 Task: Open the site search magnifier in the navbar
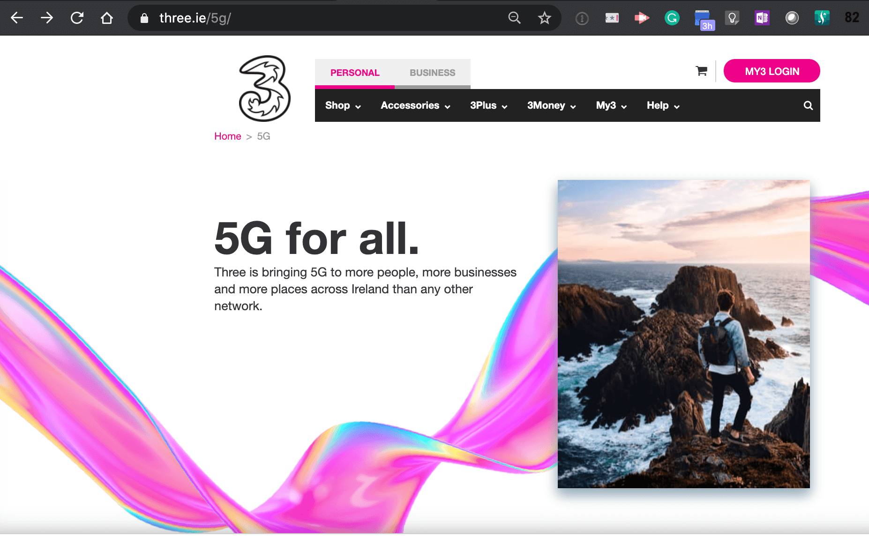[808, 105]
